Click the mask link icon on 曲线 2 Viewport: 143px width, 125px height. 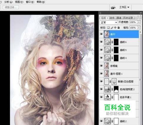point(112,121)
